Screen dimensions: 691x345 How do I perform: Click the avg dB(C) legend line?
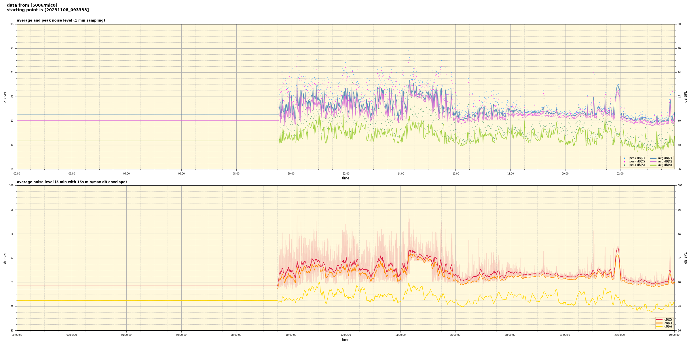(653, 162)
